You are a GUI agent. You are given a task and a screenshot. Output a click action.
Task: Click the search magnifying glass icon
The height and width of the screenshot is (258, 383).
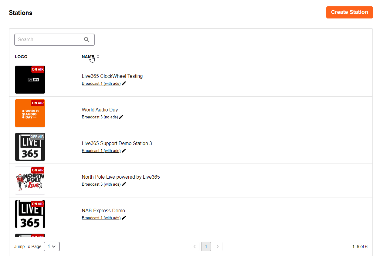tap(86, 39)
